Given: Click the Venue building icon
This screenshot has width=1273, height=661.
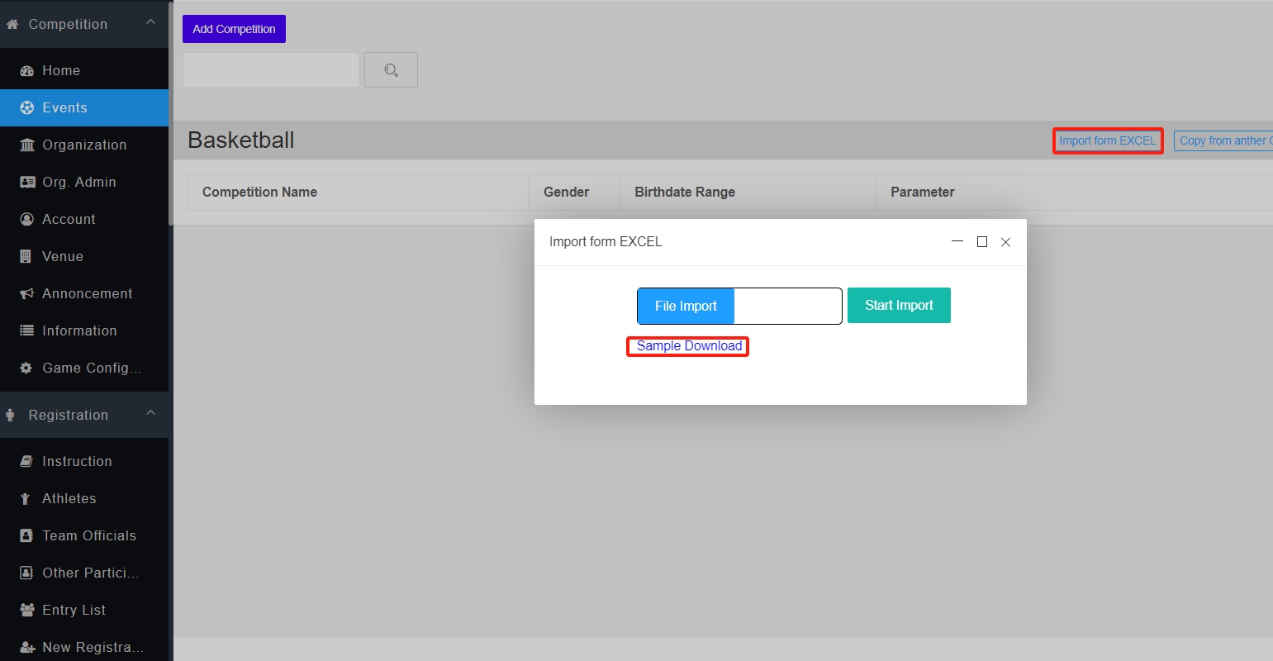Looking at the screenshot, I should click(26, 257).
